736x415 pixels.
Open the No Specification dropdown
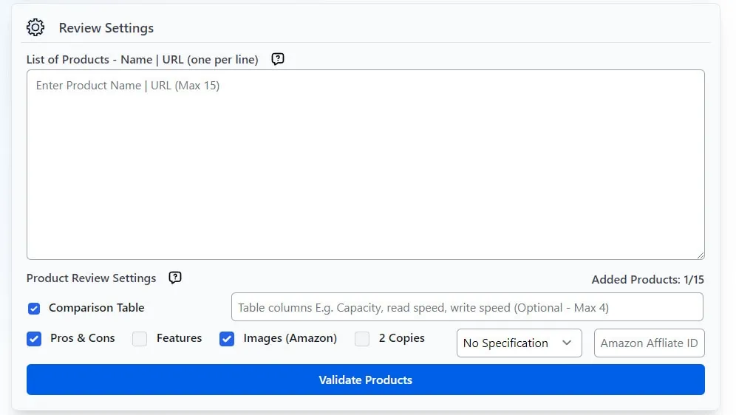pos(519,343)
